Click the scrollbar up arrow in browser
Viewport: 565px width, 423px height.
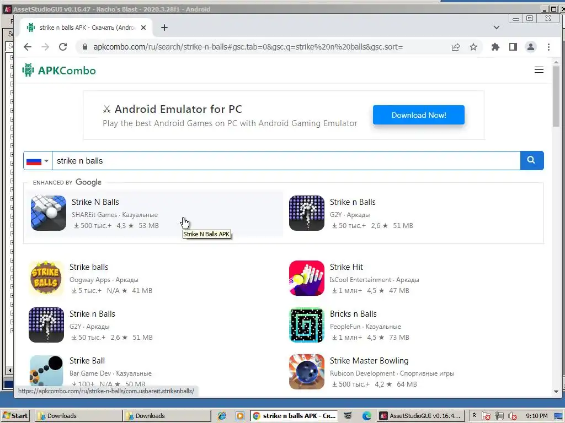(x=556, y=62)
